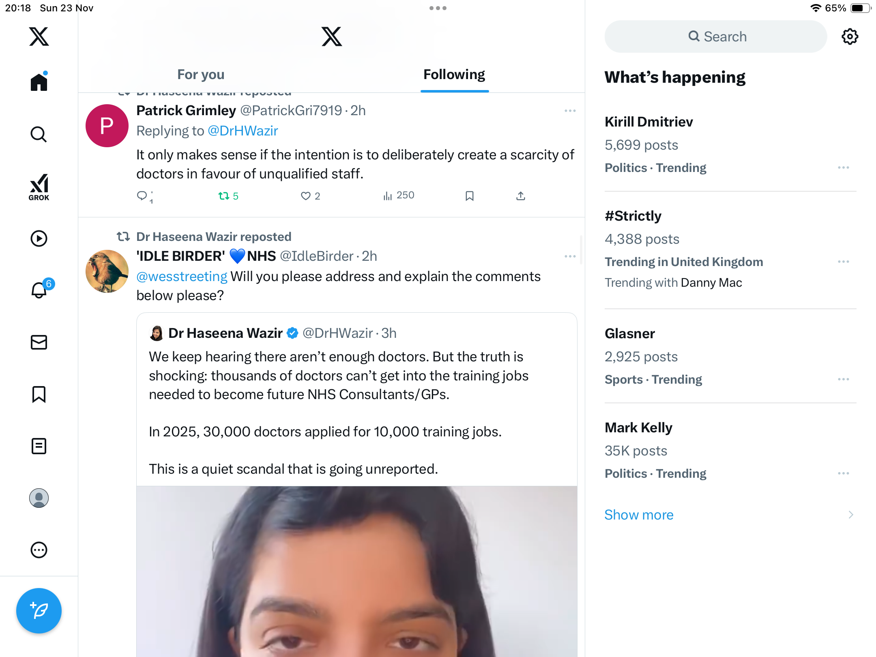Open more options for IDLE BIRDER post
876x657 pixels.
(x=570, y=256)
